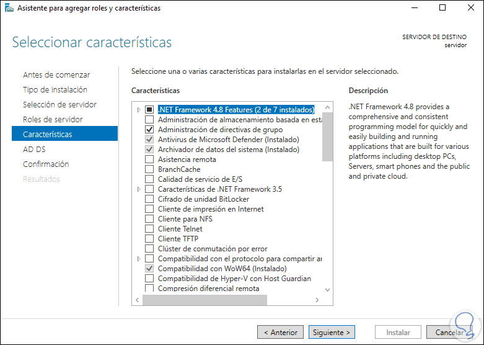Expand .NET Framework 4.8 Features node
This screenshot has height=345, width=484.
(138, 110)
